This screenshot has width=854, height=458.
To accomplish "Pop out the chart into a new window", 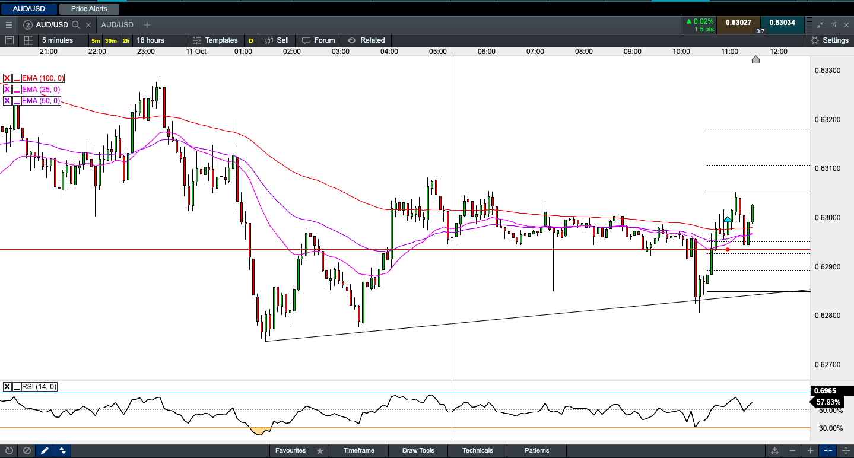I will (833, 25).
